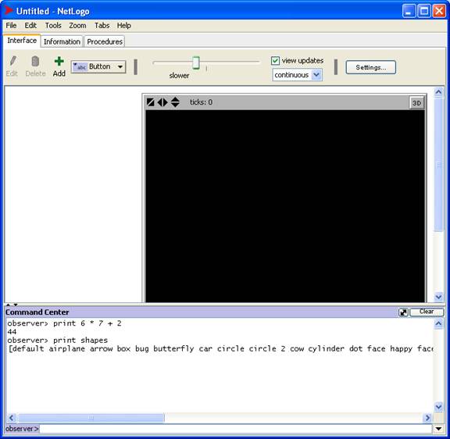Image resolution: width=450 pixels, height=439 pixels.
Task: Toggle the view updates checkbox
Action: coord(275,61)
